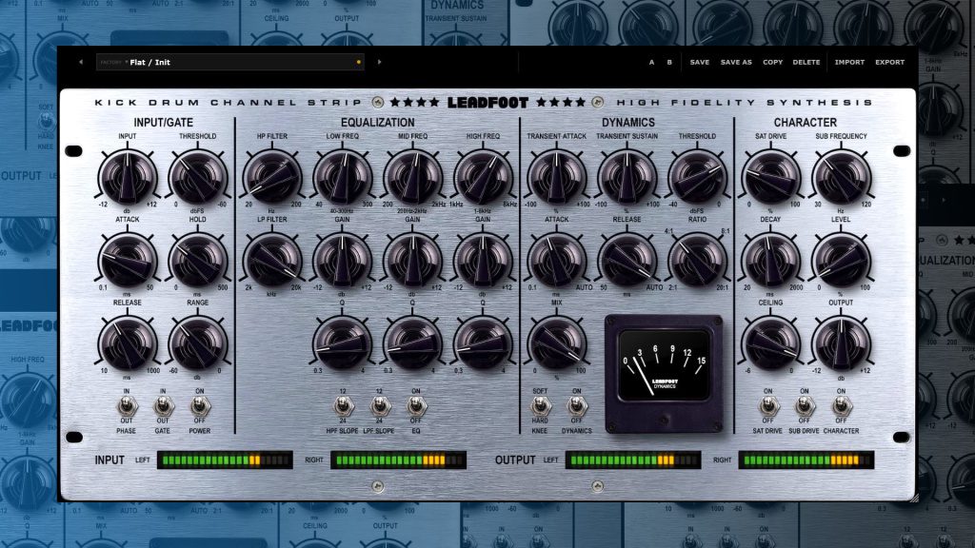
Task: Click the Dynamics Release knob
Action: (x=627, y=261)
